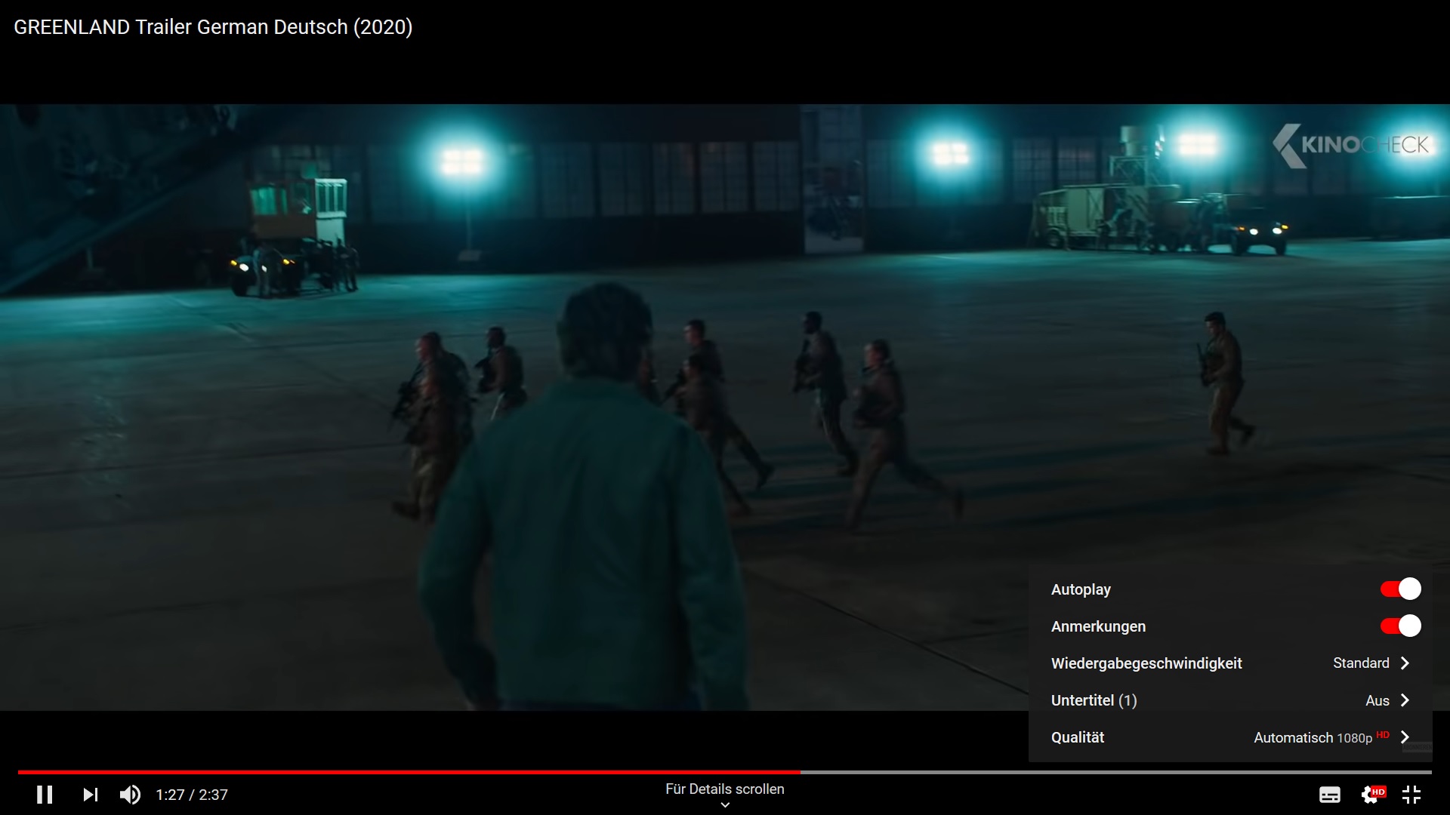Exit fullscreen mode
1450x815 pixels.
1411,795
